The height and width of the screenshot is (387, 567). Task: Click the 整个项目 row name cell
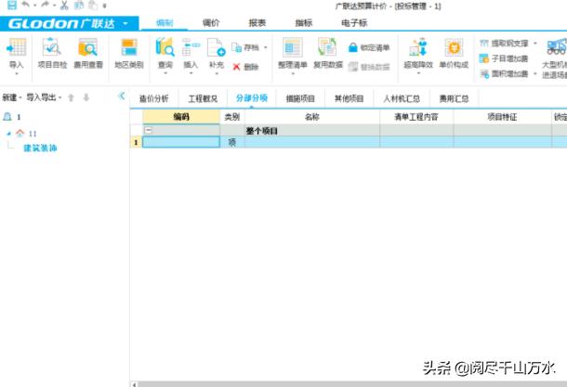click(312, 131)
